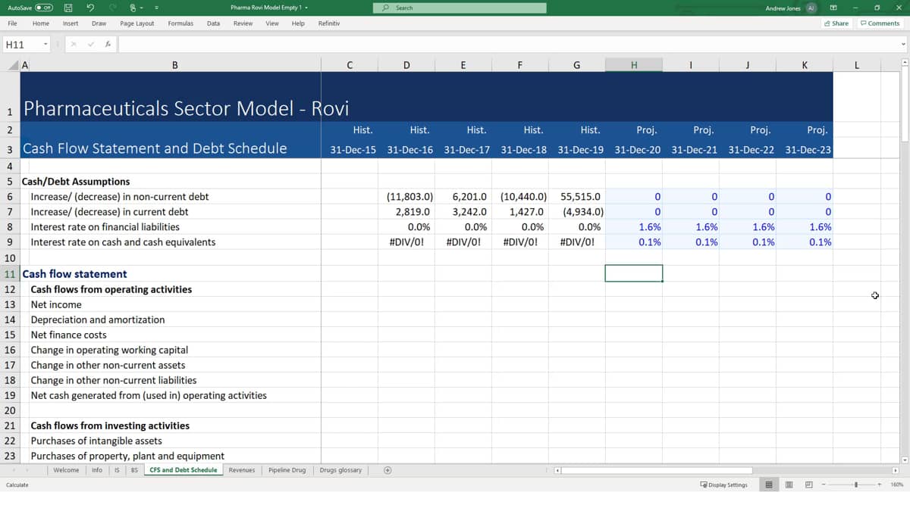The image size is (910, 511).
Task: Click 'Change in operating working capital' label
Action: point(109,350)
